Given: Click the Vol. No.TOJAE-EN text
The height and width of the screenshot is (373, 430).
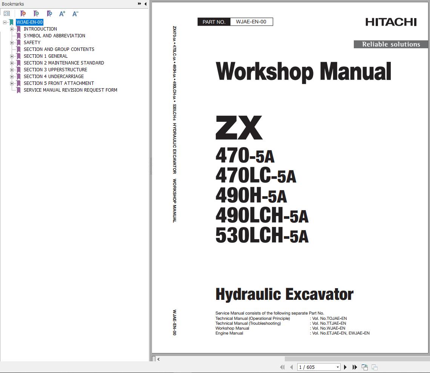Looking at the screenshot, I should [x=329, y=318].
